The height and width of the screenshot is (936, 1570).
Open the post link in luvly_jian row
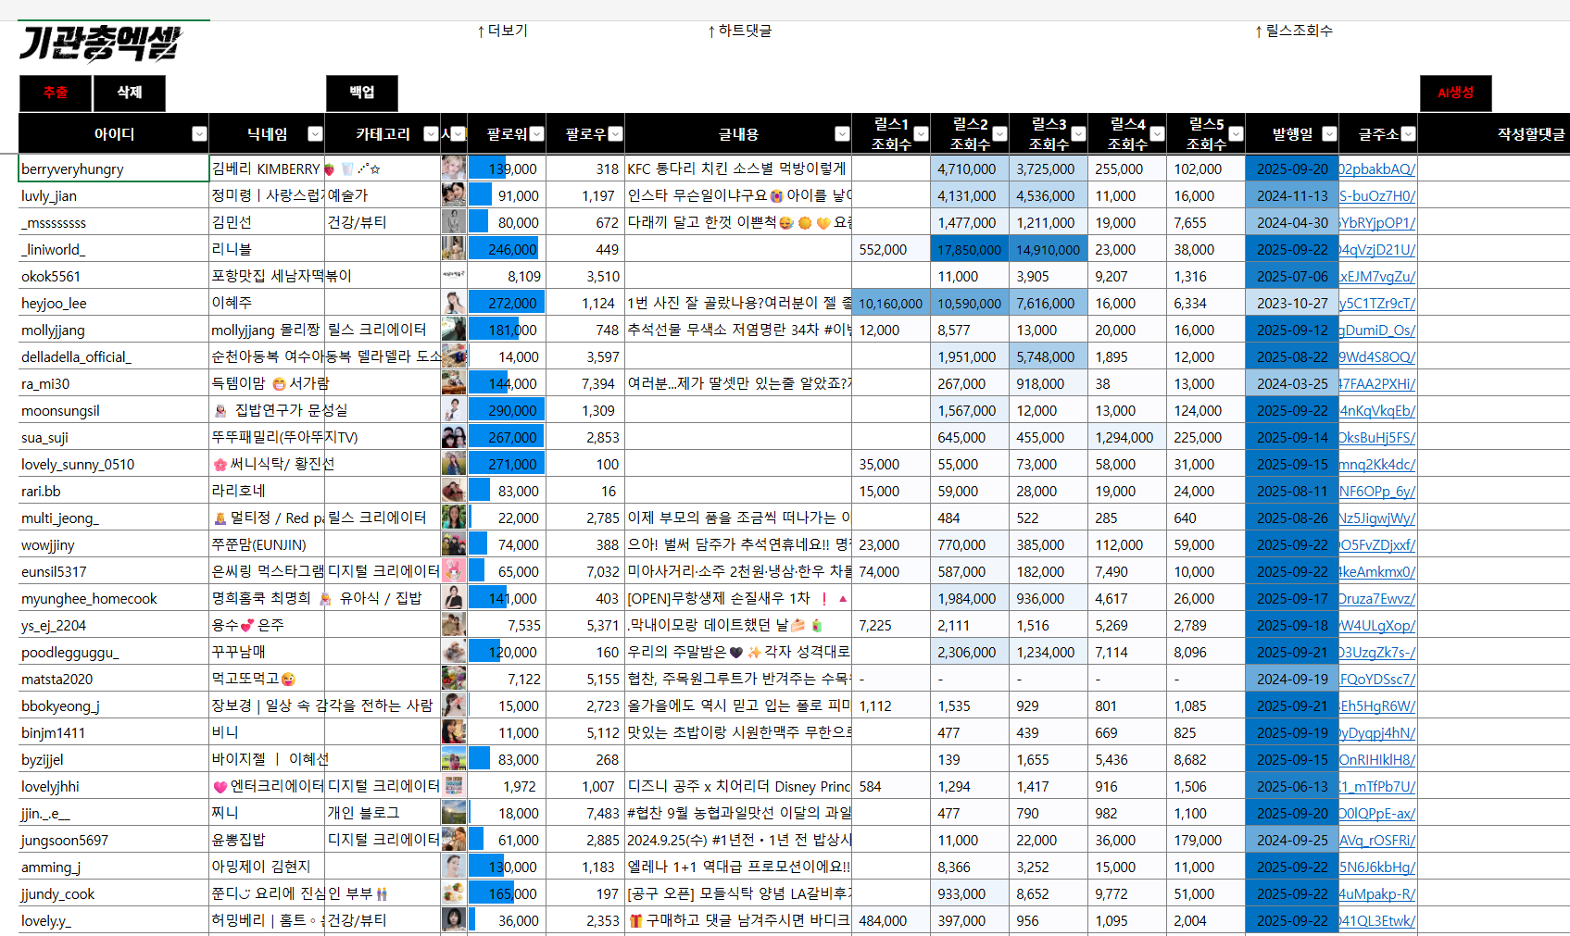click(1377, 196)
